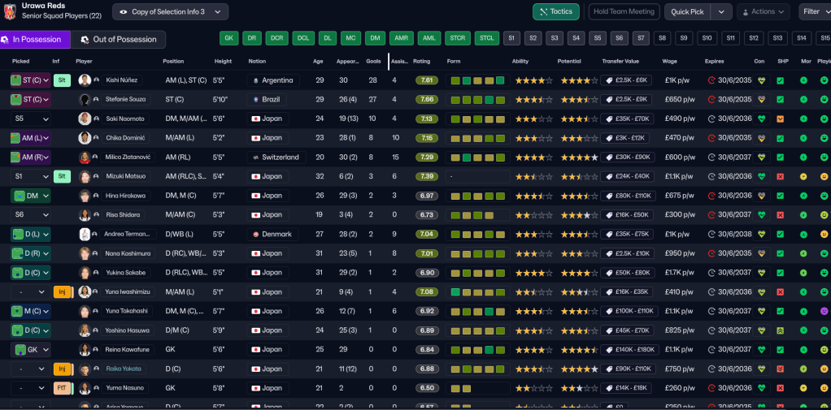This screenshot has height=410, width=831.
Task: Click the Slt info badge for Mizuki Matsuo
Action: tap(62, 176)
